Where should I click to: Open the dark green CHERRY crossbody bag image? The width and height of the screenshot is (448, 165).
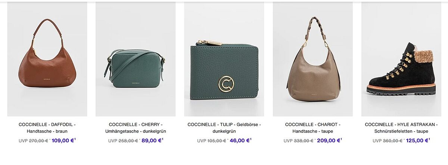[x=136, y=59]
